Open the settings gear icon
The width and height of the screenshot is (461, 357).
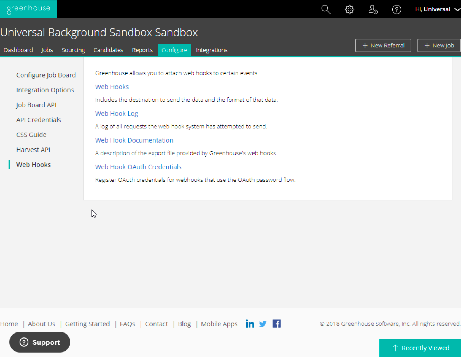[349, 9]
